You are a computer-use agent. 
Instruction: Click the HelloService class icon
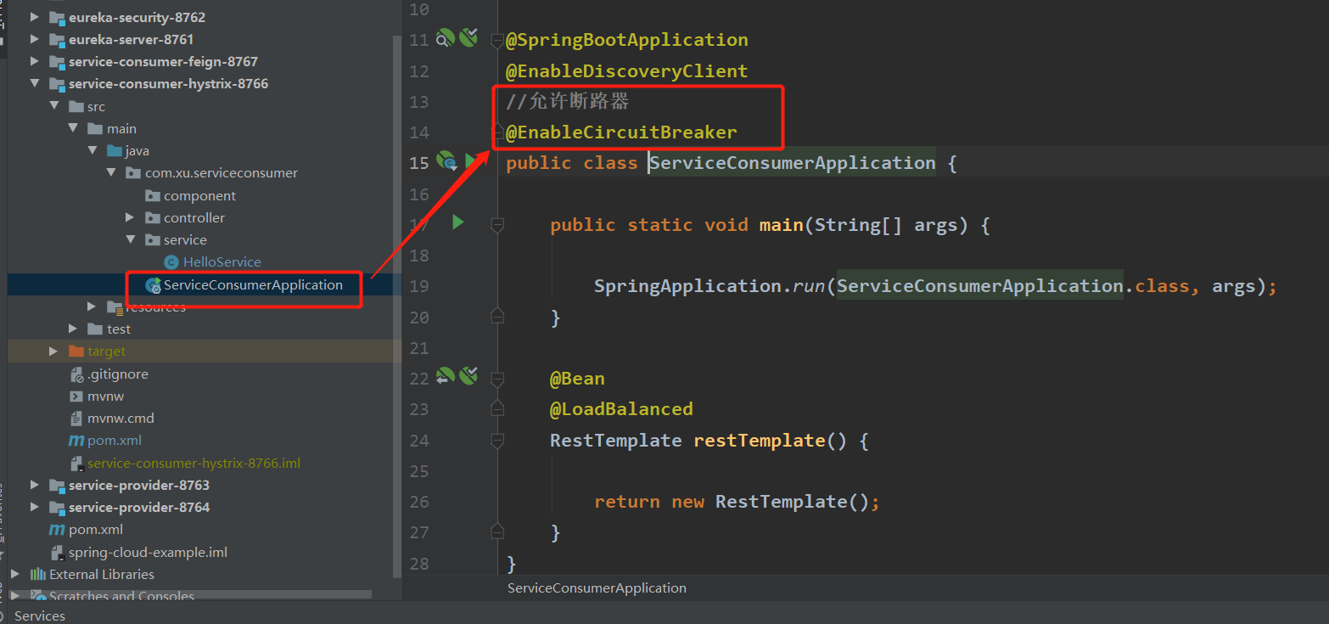tap(171, 261)
